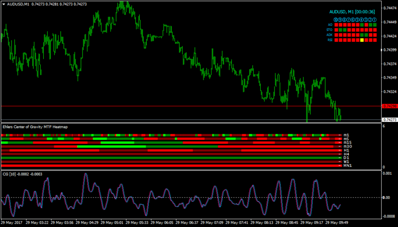
Task: Click the ADX row label
Action: 329,35
